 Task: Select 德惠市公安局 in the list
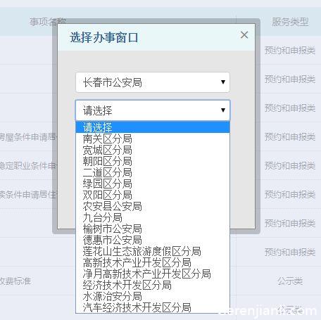(153, 240)
